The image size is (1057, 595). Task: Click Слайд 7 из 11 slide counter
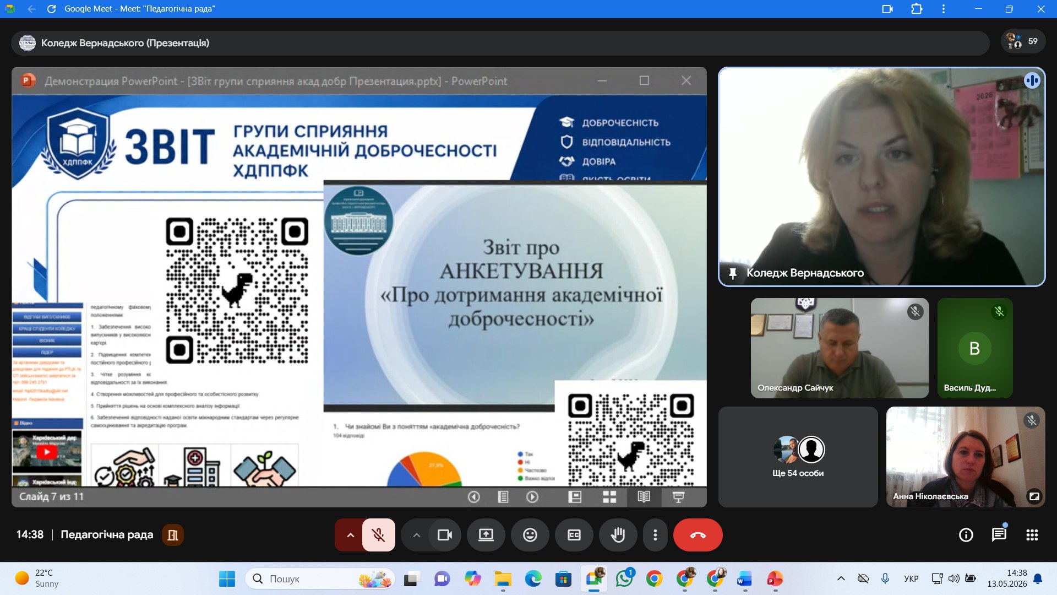click(51, 497)
